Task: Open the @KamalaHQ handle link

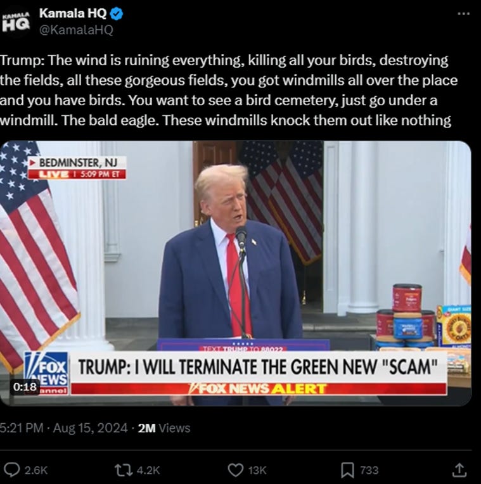Action: tap(76, 30)
